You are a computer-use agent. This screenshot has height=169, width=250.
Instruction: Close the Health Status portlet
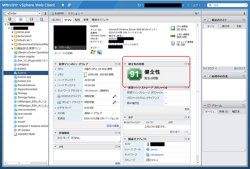[x=189, y=64]
